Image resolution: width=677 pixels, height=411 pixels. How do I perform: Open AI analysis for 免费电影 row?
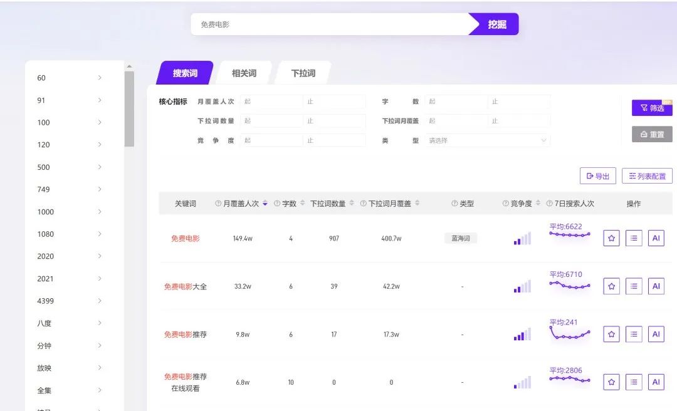pyautogui.click(x=656, y=238)
